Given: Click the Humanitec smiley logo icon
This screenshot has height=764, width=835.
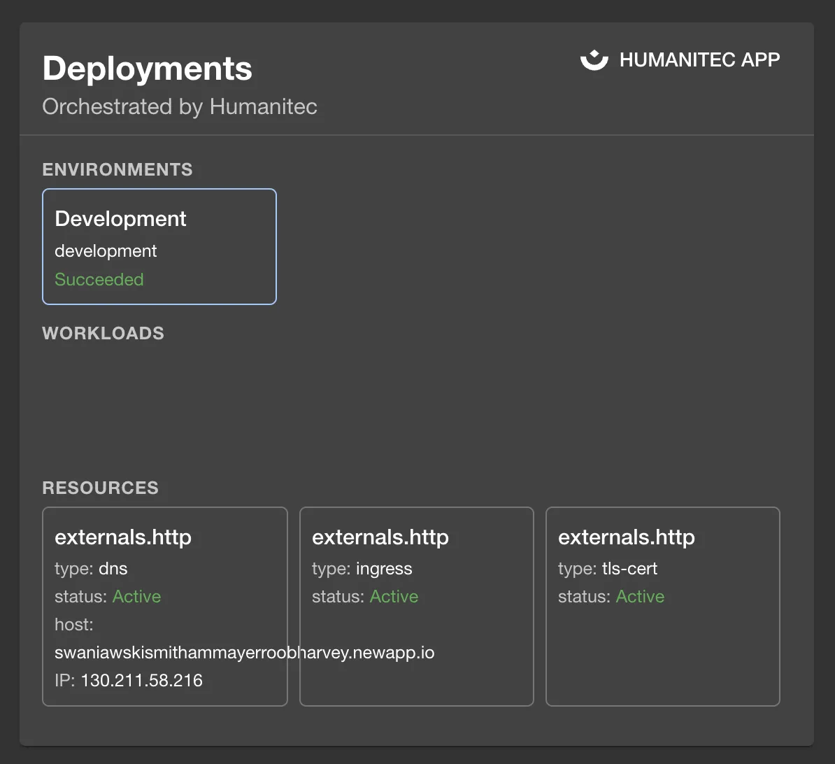Looking at the screenshot, I should 594,59.
